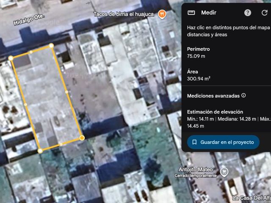Click the midpoint handle on the bottom edge
Screen dimensions: 271x203
point(61,144)
